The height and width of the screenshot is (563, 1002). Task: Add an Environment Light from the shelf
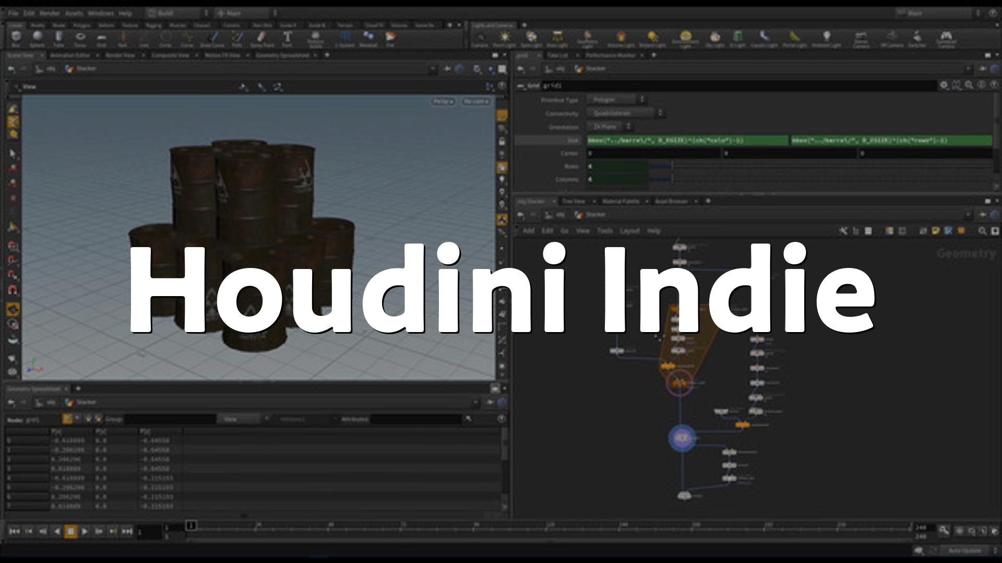tap(685, 40)
